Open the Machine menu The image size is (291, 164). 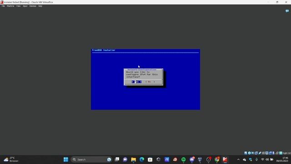point(10,6)
